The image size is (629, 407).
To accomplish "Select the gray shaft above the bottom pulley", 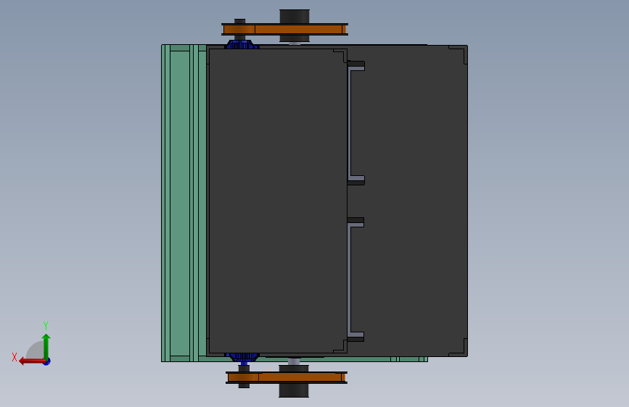I will coord(294,361).
